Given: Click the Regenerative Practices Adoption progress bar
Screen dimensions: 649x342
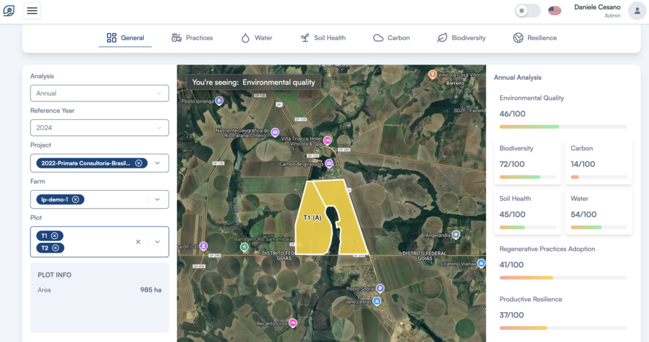Looking at the screenshot, I should click(x=563, y=277).
